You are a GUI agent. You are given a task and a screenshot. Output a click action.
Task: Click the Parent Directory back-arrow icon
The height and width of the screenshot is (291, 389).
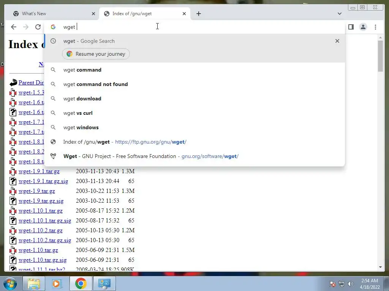pyautogui.click(x=13, y=82)
